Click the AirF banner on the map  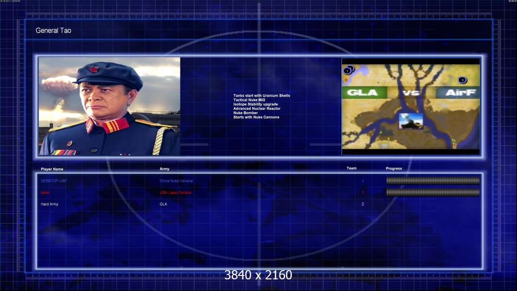(458, 93)
